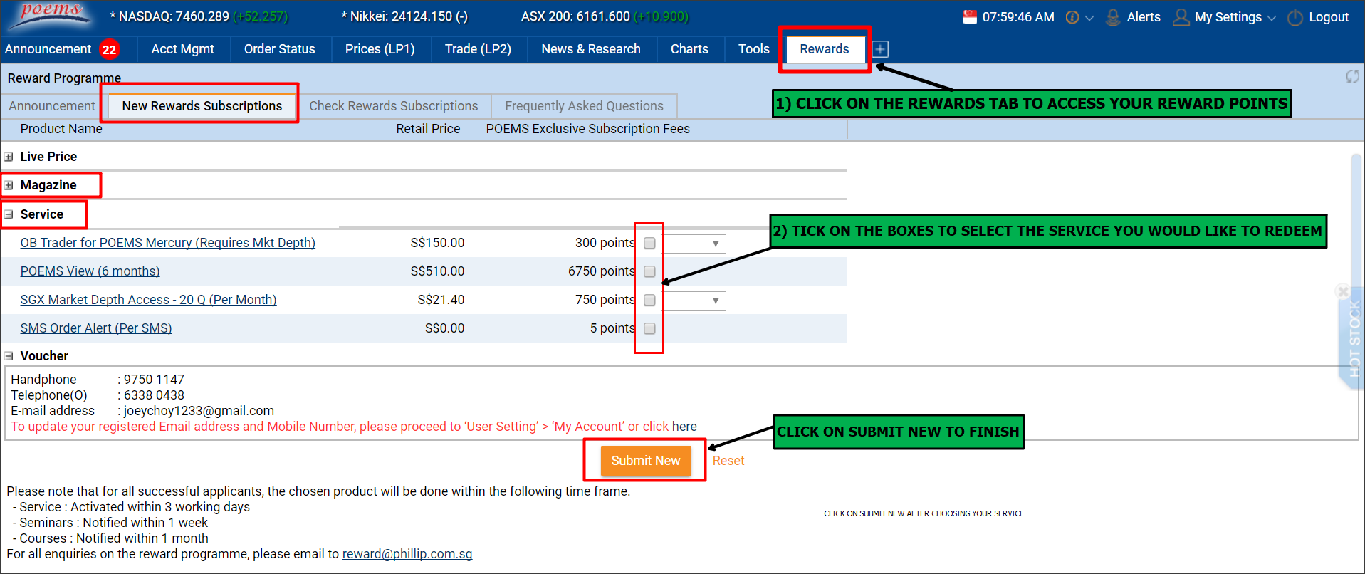Image resolution: width=1365 pixels, height=574 pixels.
Task: Click the 'here' link to update account
Action: [684, 427]
